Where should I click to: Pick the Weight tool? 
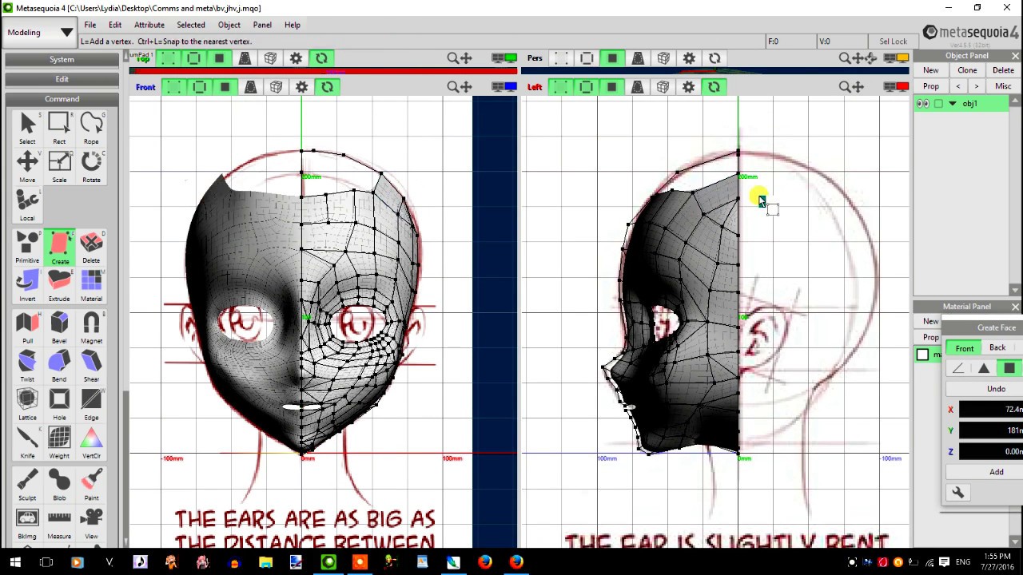[59, 442]
